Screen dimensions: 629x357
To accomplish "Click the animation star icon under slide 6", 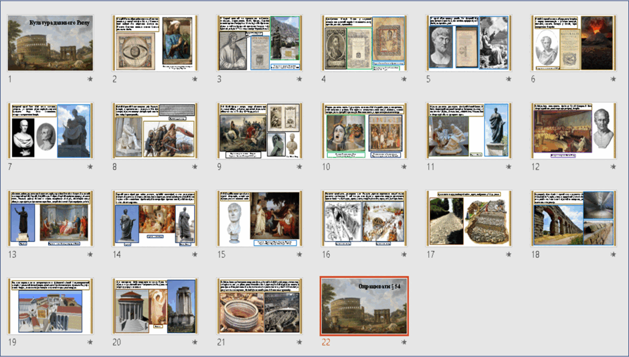I will tap(614, 79).
